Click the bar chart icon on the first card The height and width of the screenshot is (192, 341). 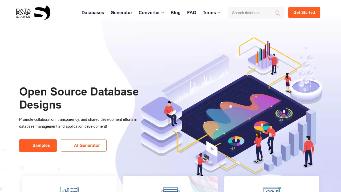69,189
